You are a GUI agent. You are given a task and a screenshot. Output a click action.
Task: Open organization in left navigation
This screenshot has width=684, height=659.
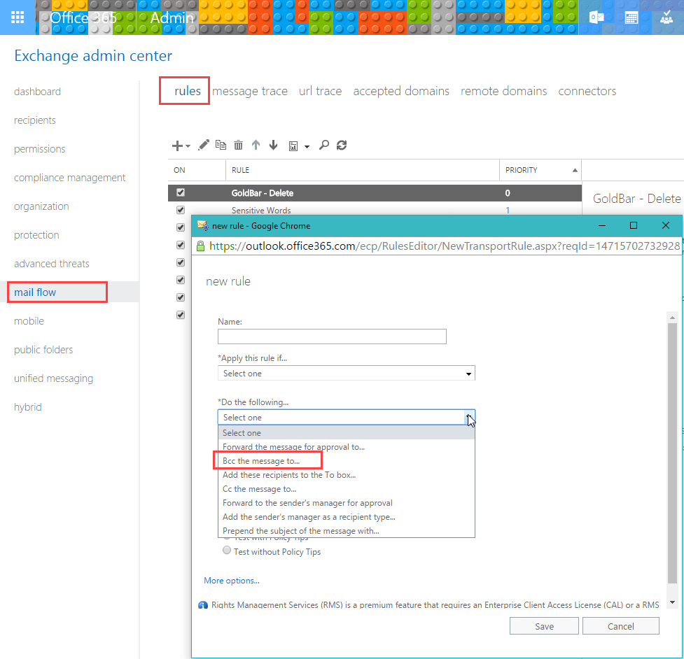click(41, 206)
